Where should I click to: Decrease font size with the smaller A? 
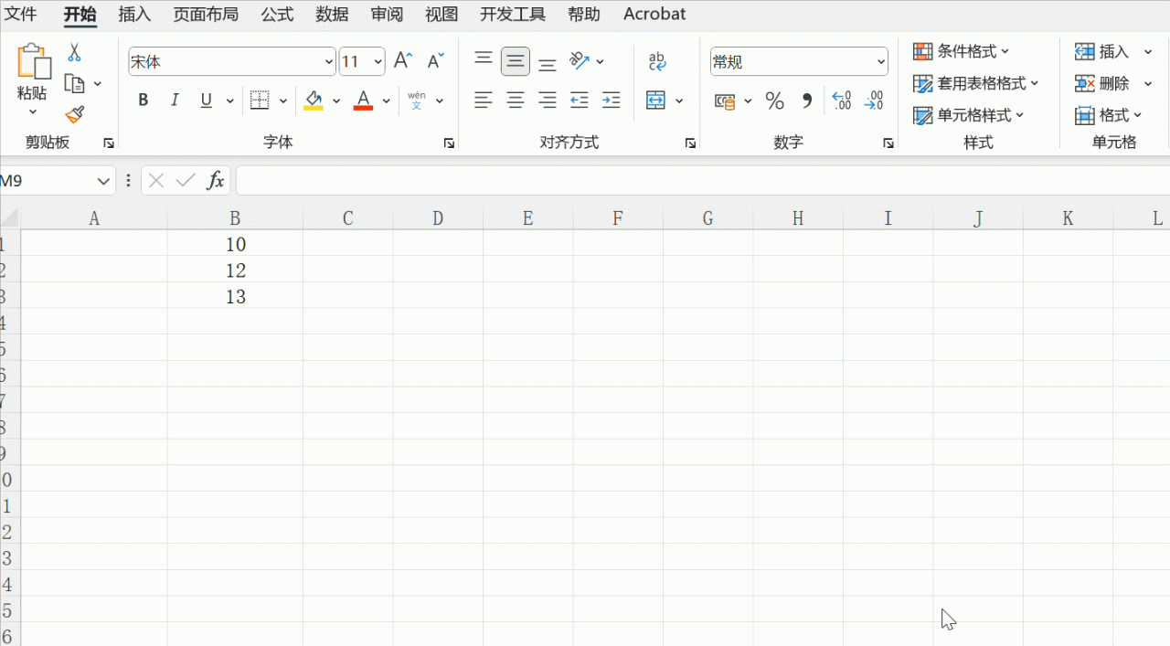[x=435, y=61]
